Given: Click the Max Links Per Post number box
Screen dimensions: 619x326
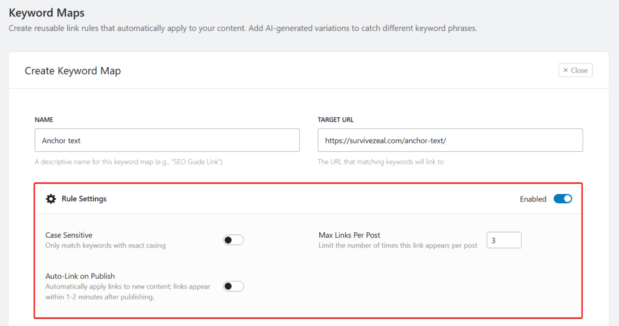Looking at the screenshot, I should click(x=504, y=240).
